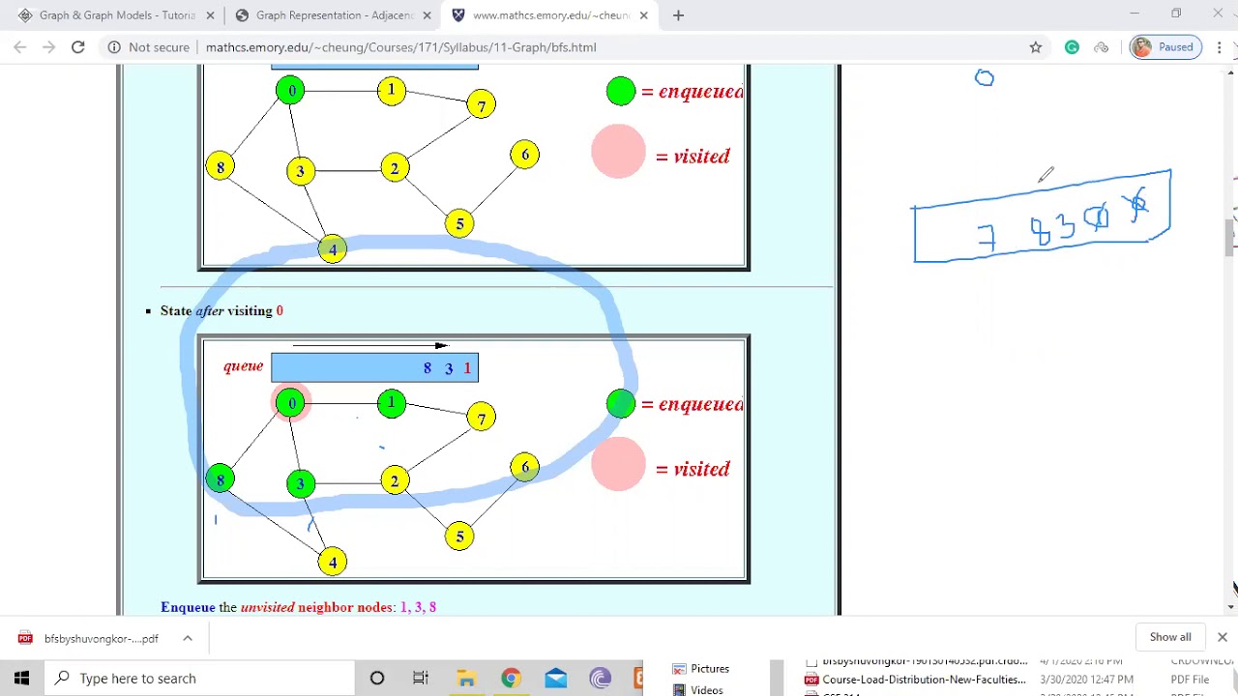Click node 4 in lower graph
Screen dimensions: 1238x696
click(x=333, y=562)
